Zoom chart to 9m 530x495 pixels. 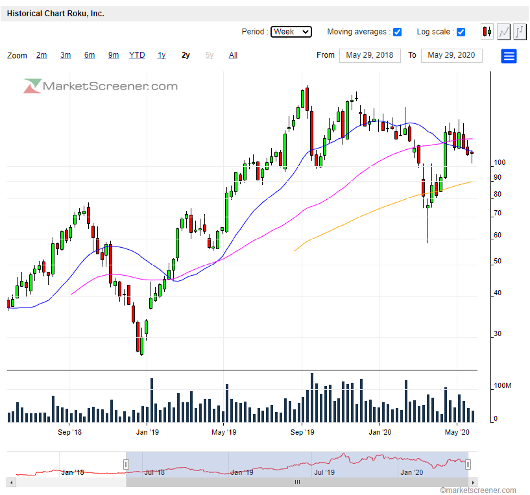tap(114, 55)
